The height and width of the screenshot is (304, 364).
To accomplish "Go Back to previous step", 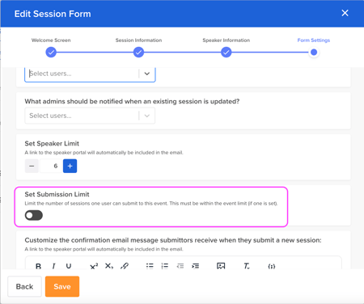I will click(24, 286).
